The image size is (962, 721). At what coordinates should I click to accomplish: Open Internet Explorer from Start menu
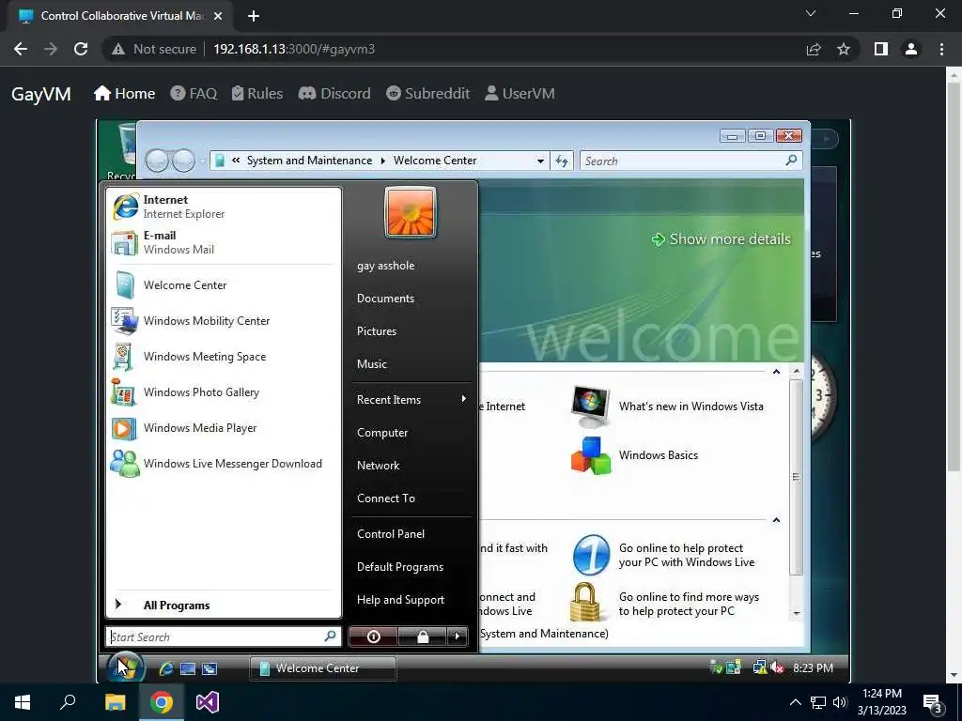(x=224, y=207)
